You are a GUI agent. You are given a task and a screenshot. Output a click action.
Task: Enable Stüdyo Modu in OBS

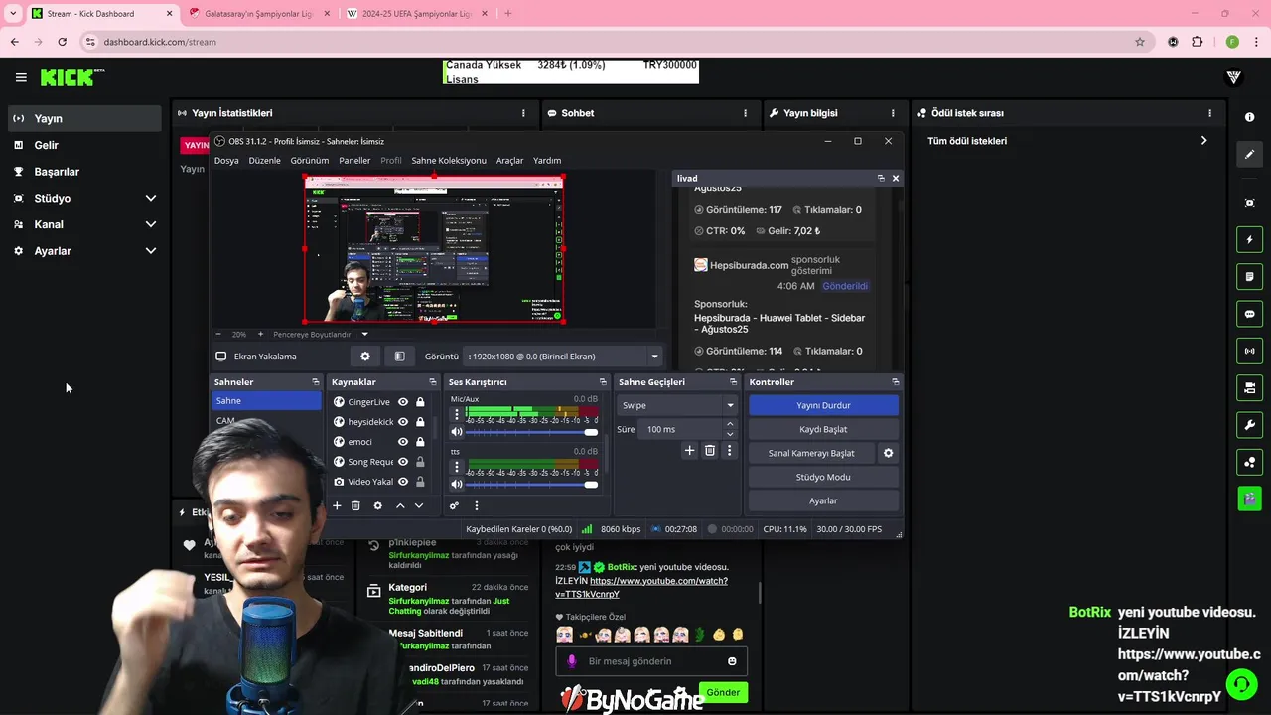823,477
